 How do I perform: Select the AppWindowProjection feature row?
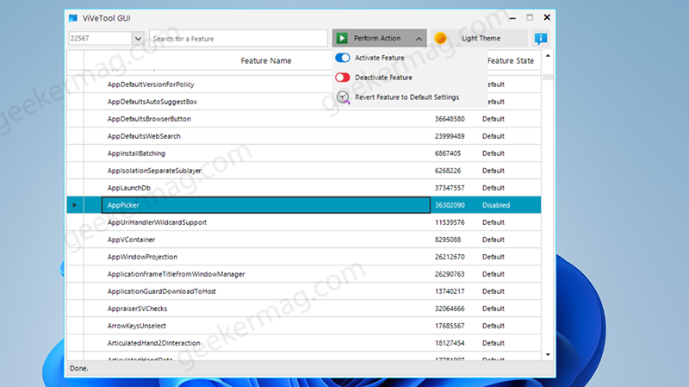(x=304, y=257)
